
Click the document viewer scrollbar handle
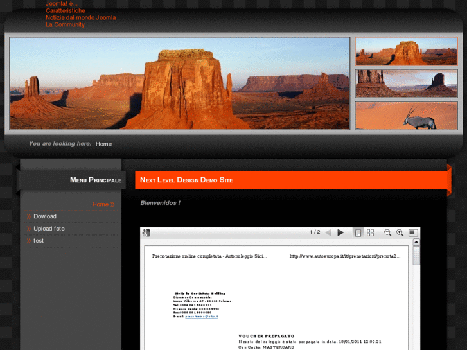[x=416, y=255]
